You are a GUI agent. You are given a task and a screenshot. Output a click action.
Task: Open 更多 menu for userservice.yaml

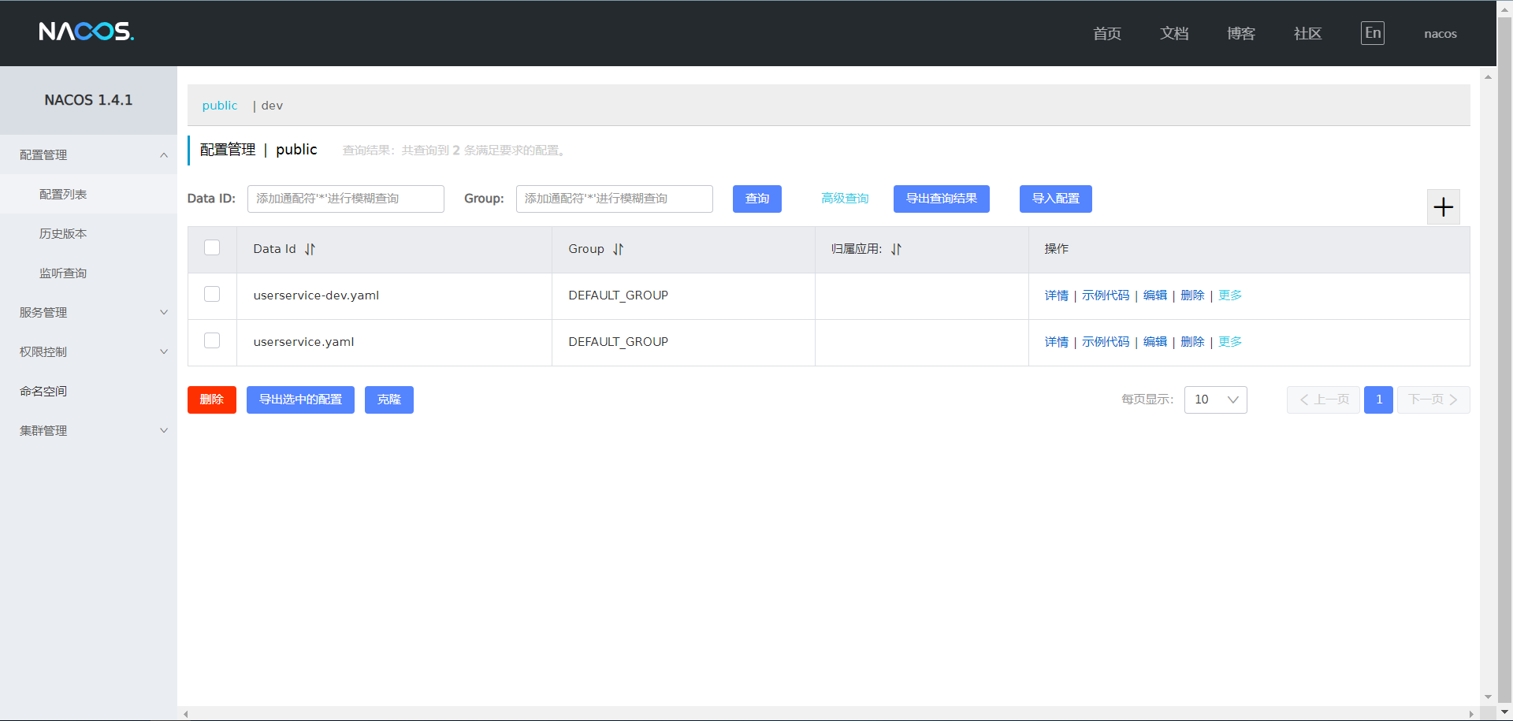[x=1230, y=342]
